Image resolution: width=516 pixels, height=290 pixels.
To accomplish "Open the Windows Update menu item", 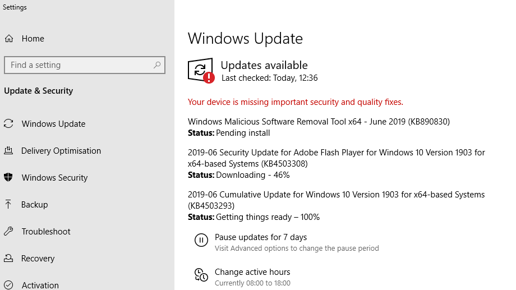I will point(53,124).
